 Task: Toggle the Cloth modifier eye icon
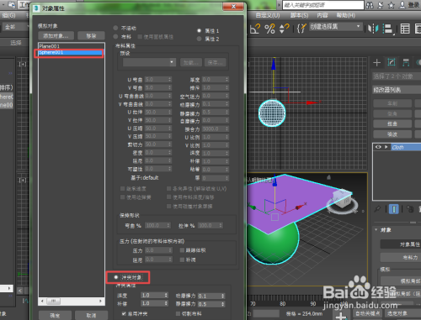tap(378, 147)
